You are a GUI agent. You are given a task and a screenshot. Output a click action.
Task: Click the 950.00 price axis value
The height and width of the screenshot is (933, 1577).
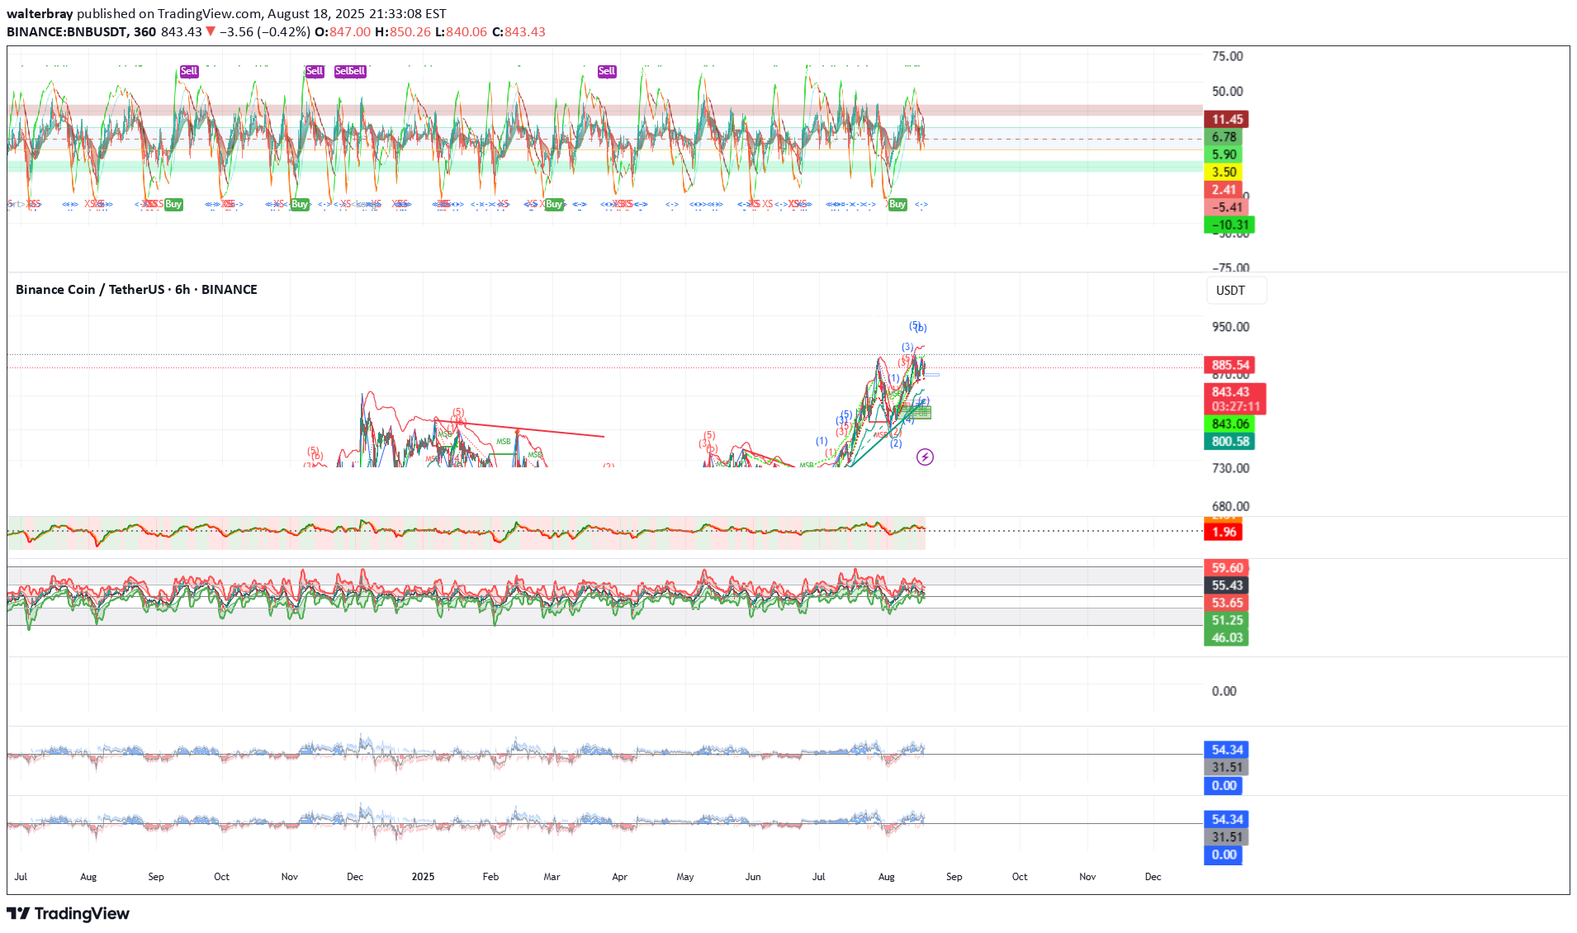coord(1230,327)
